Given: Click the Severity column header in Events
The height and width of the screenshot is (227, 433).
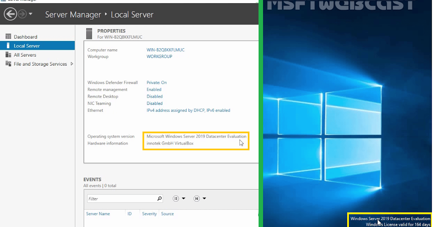Looking at the screenshot, I should pyautogui.click(x=149, y=214).
